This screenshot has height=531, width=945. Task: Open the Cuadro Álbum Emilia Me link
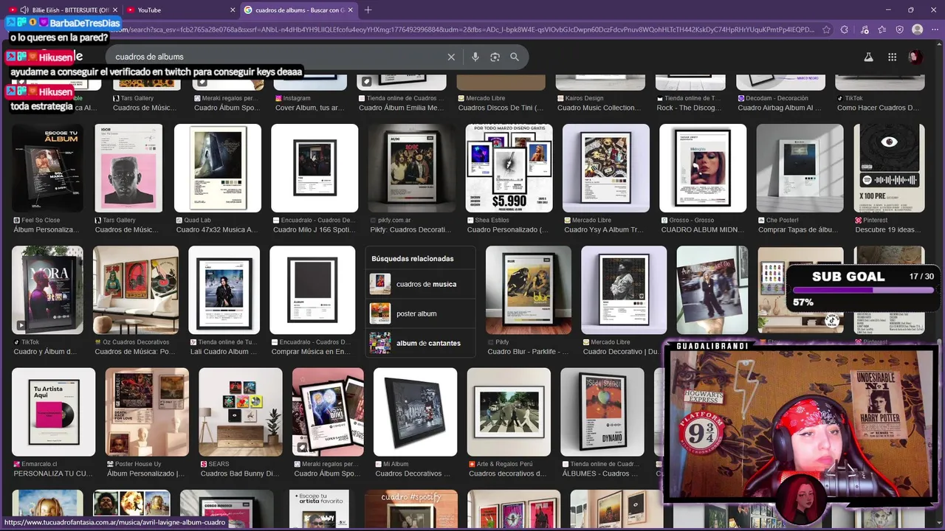click(x=401, y=108)
